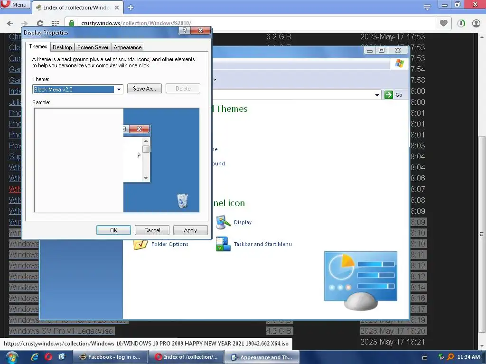Viewport: 486px width, 364px height.
Task: Click the Recycle Bin in theme sample
Action: [183, 200]
